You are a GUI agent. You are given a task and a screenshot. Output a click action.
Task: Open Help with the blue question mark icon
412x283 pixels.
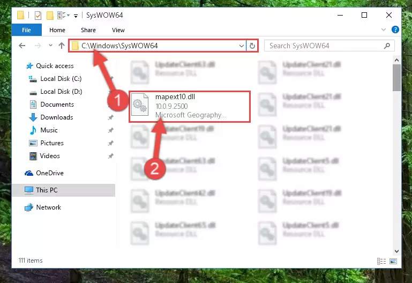[x=395, y=29]
